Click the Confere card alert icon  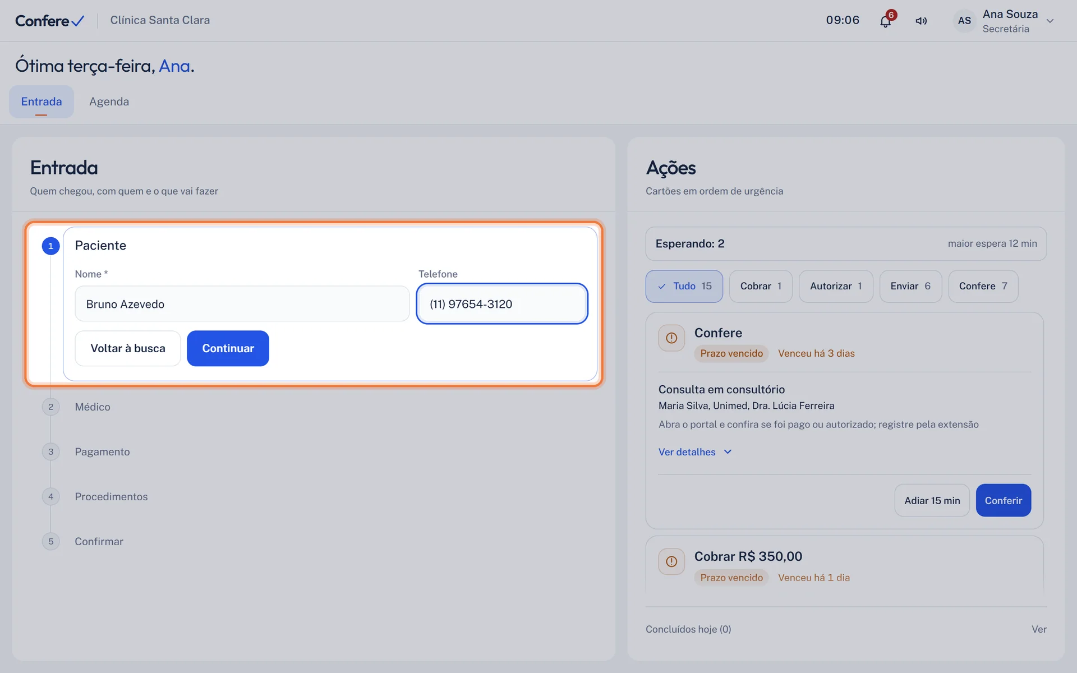point(671,338)
